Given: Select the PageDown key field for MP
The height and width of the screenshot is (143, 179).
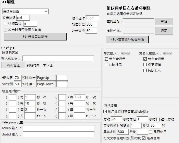Looking at the screenshot, I should pyautogui.click(x=46, y=84).
